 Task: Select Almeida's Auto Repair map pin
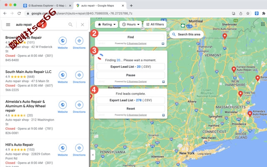(250, 114)
